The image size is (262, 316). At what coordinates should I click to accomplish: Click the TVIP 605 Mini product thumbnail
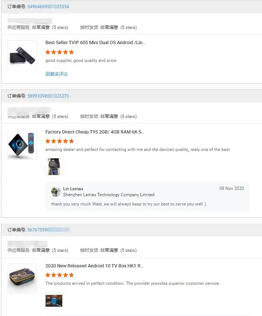point(22,55)
